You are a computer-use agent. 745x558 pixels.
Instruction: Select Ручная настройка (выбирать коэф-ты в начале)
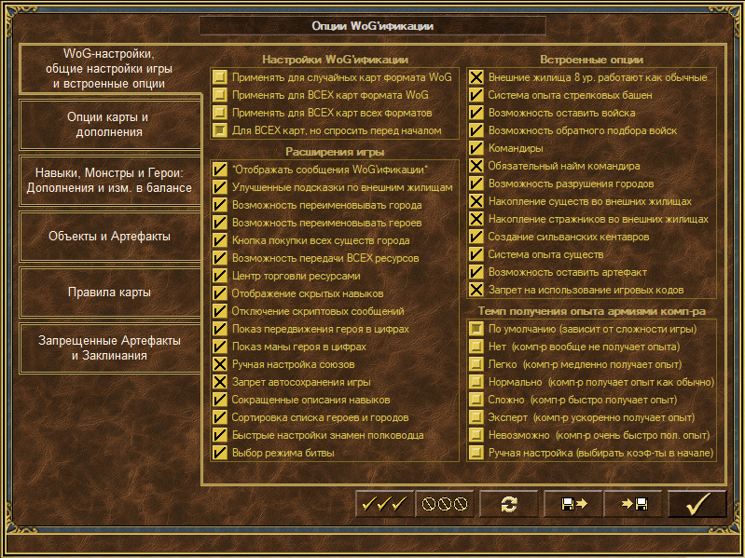pos(476,453)
